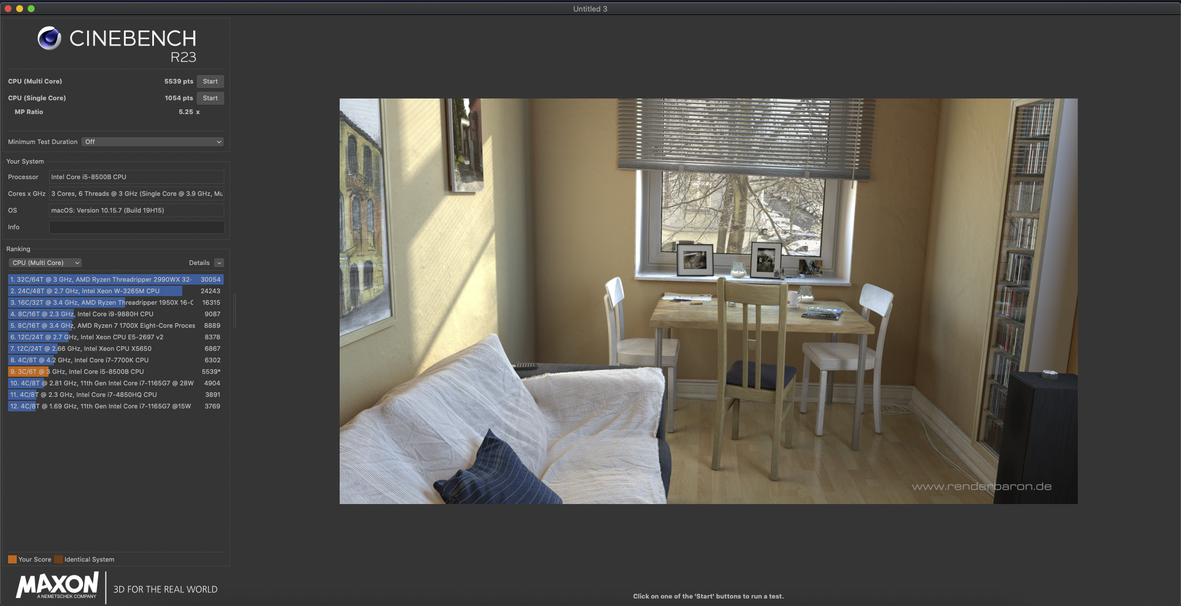Select the Intel Core i9-9880H ranking row
Screen dimensions: 1181x606
coord(115,314)
